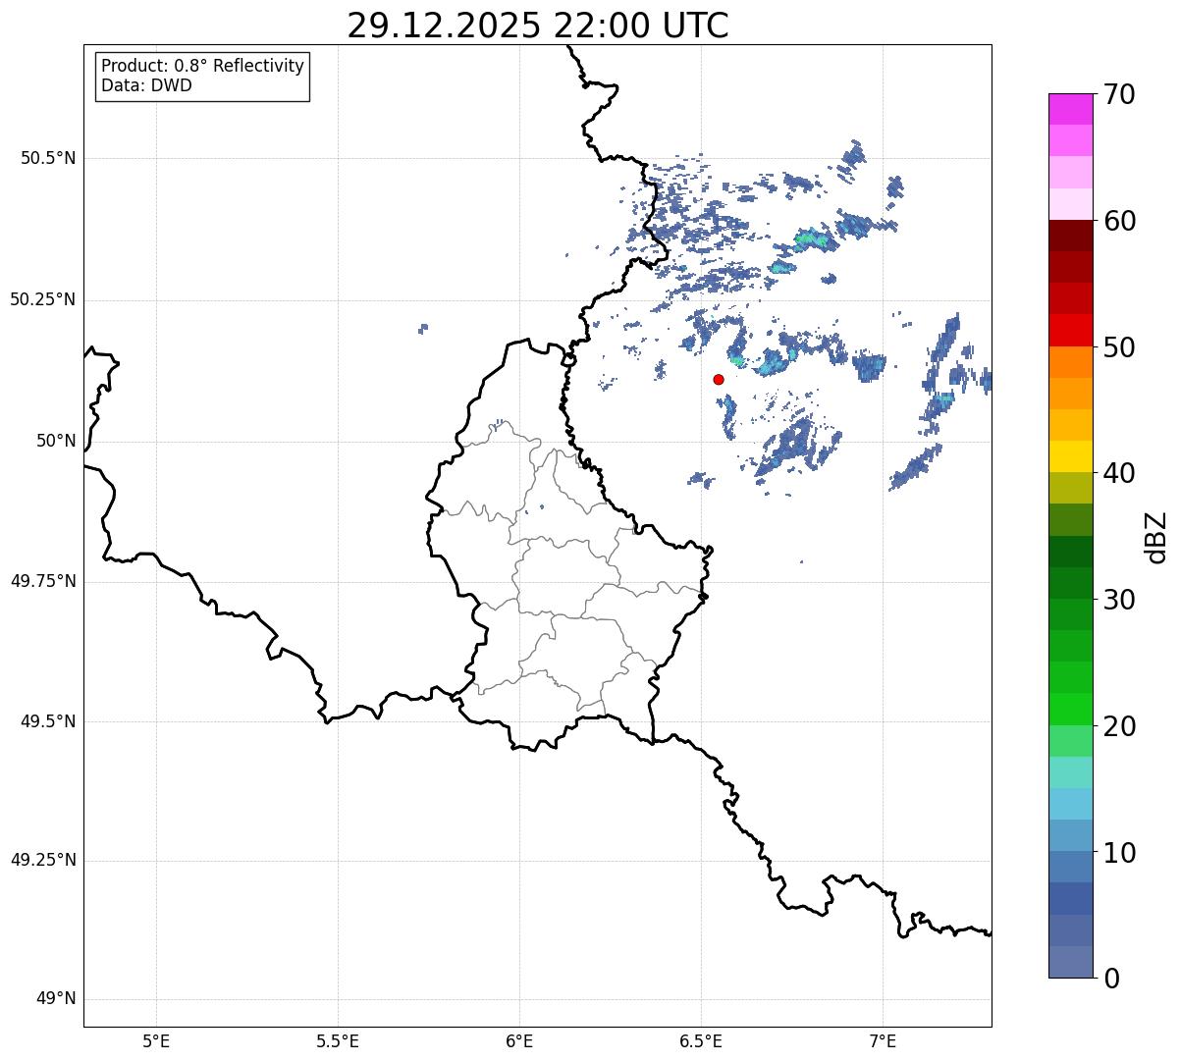The image size is (1180, 1061).
Task: Click the longitude label 7°E
Action: click(883, 1041)
